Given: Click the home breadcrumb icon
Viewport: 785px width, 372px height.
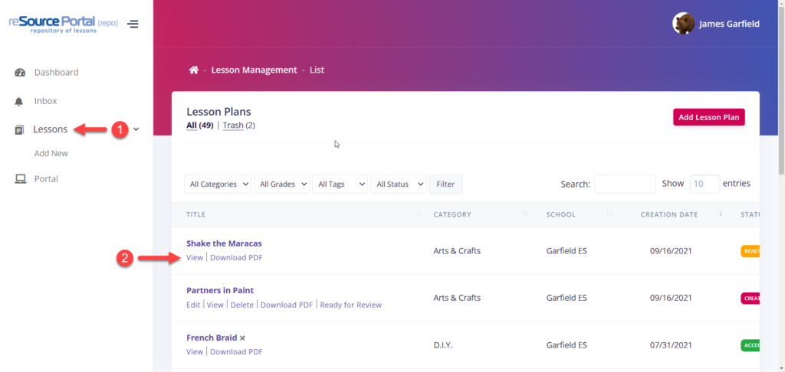Looking at the screenshot, I should (194, 70).
